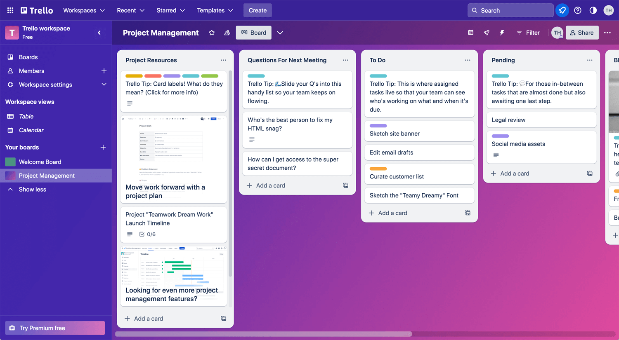Click the purple label on Sketch site banner

pos(378,126)
